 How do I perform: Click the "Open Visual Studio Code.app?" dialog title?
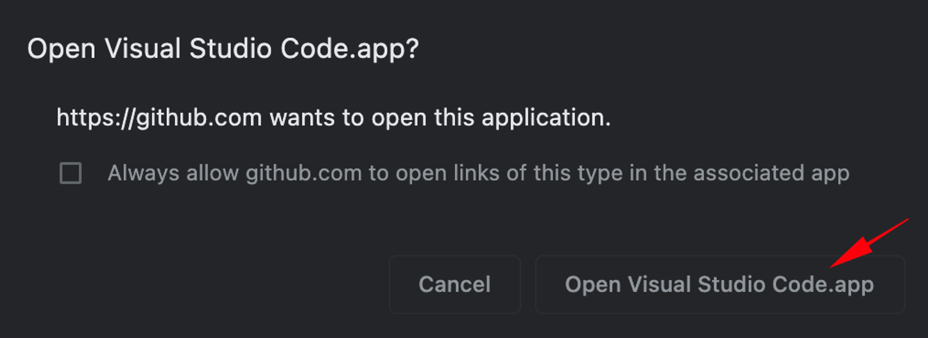click(x=223, y=49)
